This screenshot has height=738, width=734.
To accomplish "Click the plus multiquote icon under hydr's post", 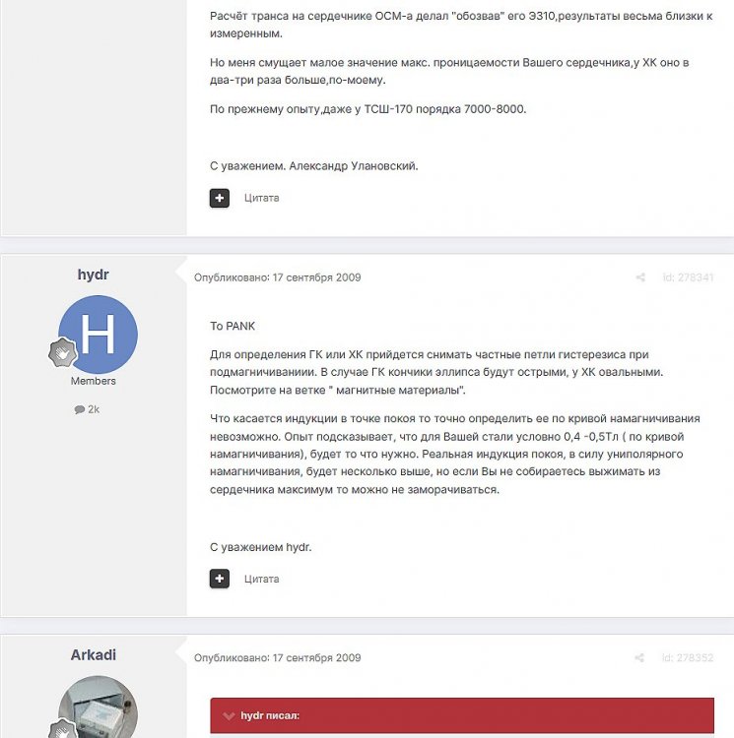I will pos(220,579).
